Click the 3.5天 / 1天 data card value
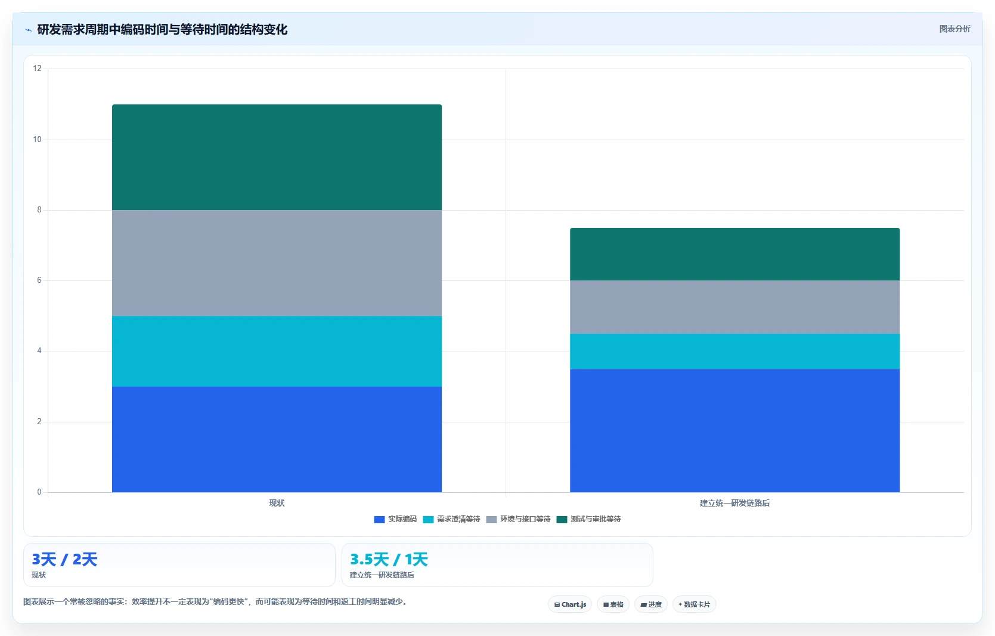Image resolution: width=995 pixels, height=636 pixels. (389, 560)
